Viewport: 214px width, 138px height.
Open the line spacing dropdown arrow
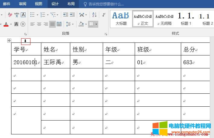tap(73, 24)
